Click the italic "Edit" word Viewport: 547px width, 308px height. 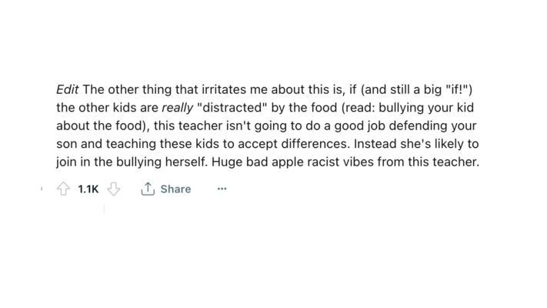pos(68,89)
